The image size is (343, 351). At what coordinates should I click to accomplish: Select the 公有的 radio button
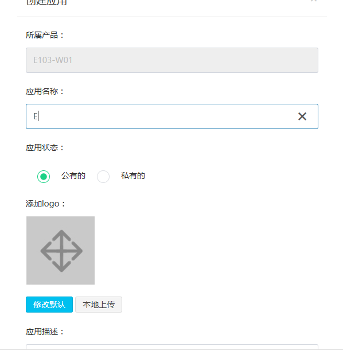(x=44, y=177)
